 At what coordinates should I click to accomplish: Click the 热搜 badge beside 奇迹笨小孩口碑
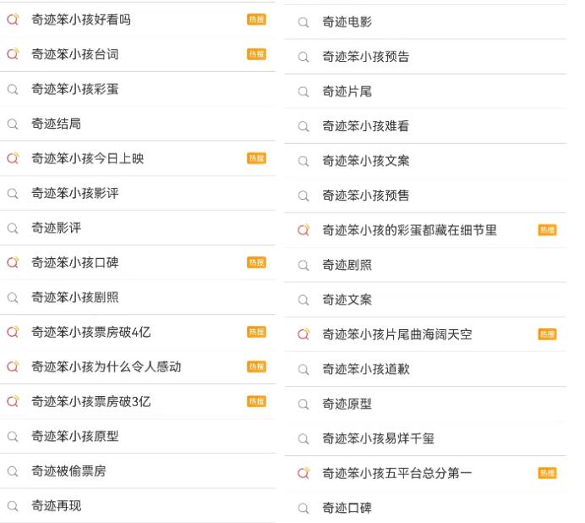(x=256, y=262)
